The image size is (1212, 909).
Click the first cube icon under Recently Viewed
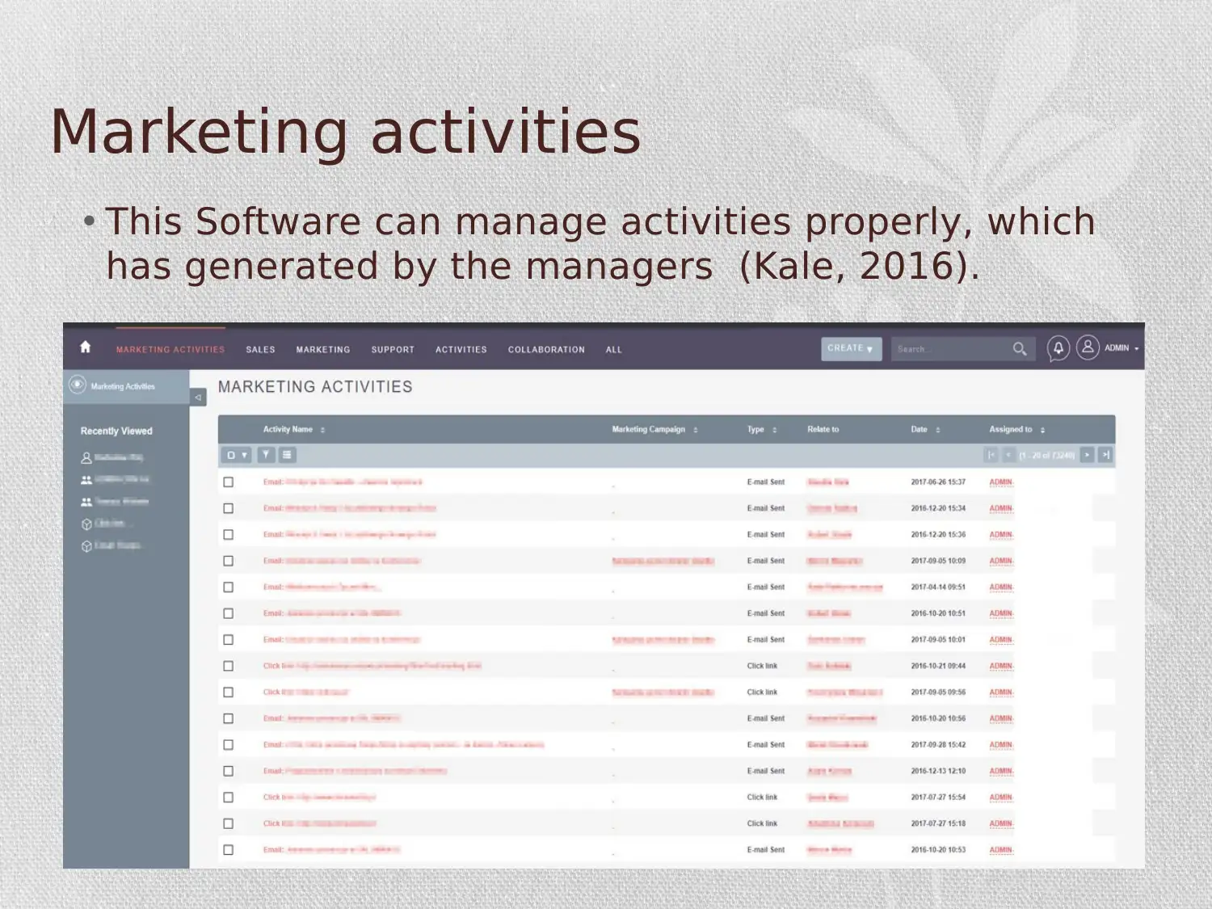pyautogui.click(x=86, y=524)
